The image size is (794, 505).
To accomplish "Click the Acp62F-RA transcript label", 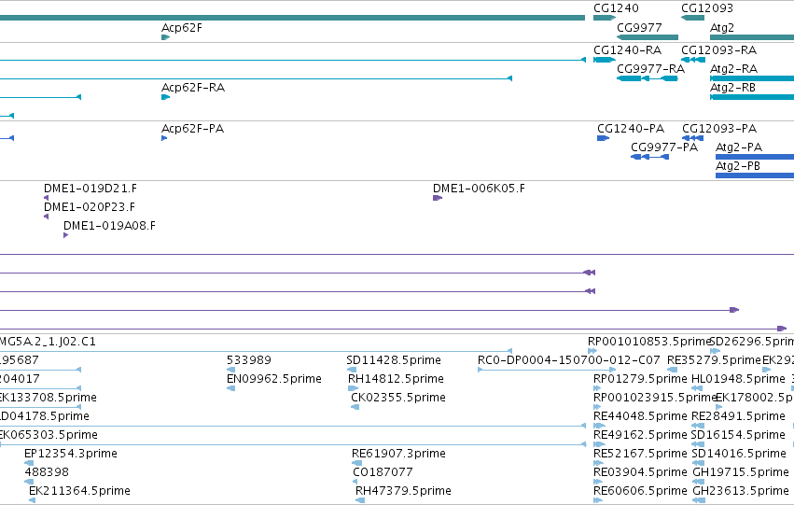I will (193, 88).
